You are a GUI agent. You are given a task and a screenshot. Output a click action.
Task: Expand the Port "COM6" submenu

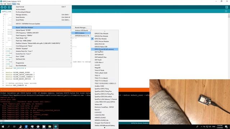(x=42, y=57)
